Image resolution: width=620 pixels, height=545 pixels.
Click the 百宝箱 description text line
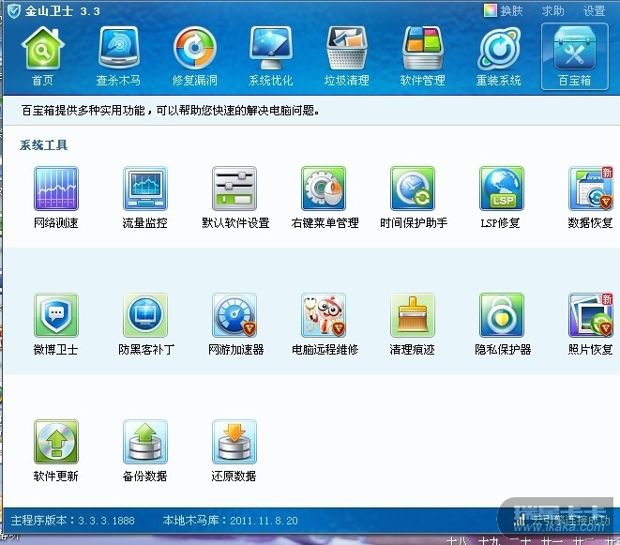click(171, 111)
